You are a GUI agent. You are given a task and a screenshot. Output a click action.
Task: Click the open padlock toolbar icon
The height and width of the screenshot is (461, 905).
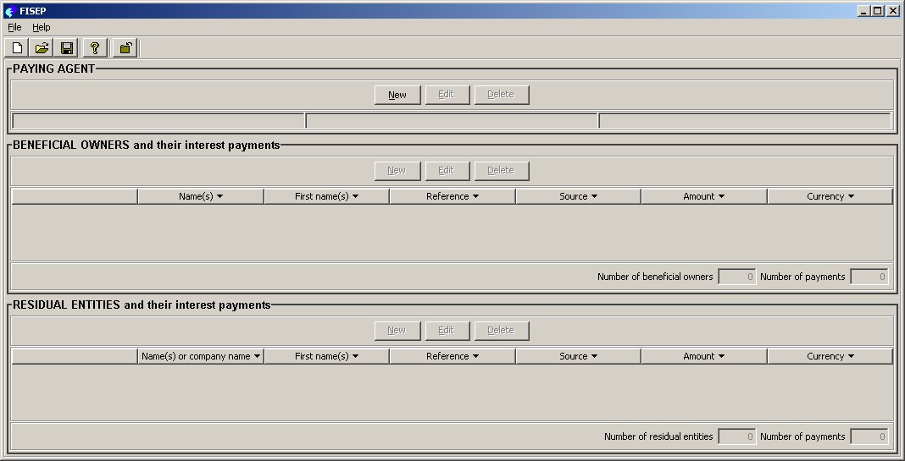125,48
